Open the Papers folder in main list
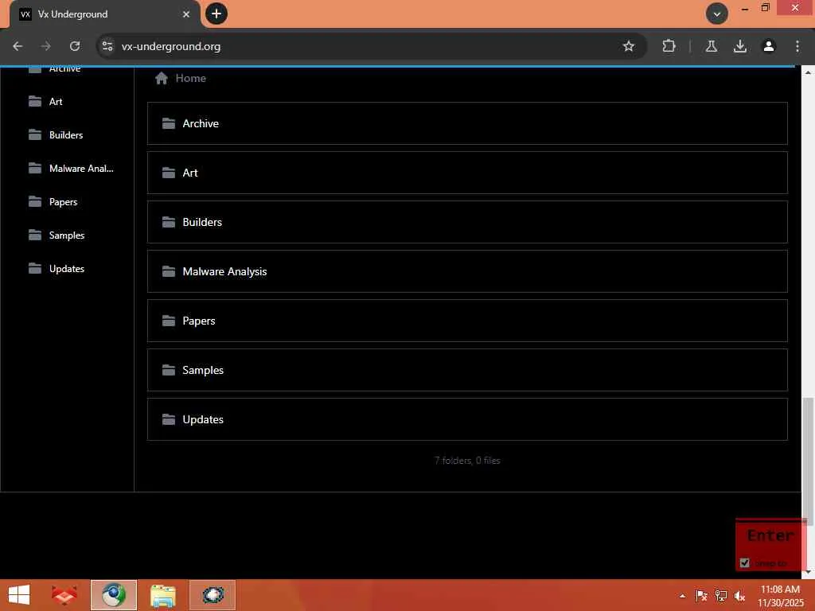 467,321
